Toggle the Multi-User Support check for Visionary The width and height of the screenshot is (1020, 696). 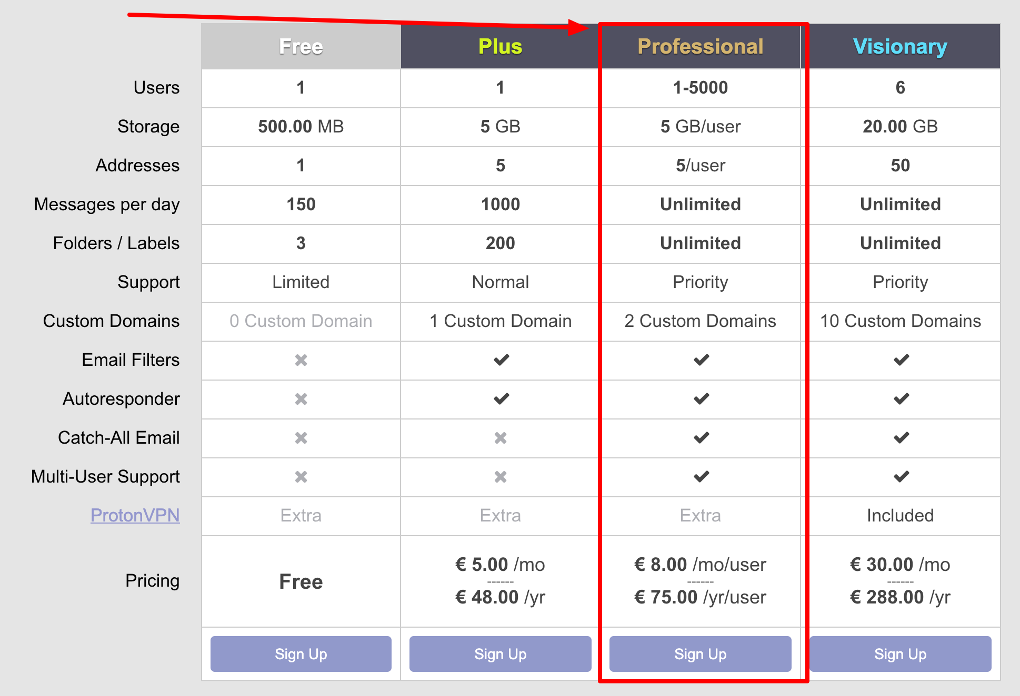(901, 477)
